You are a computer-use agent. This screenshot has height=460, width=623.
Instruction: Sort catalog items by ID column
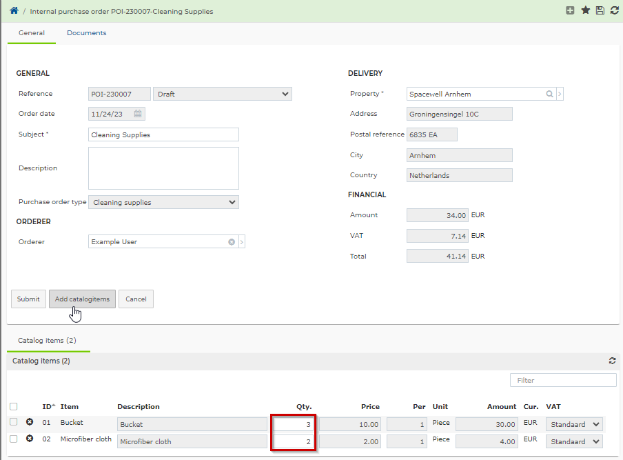coord(48,406)
